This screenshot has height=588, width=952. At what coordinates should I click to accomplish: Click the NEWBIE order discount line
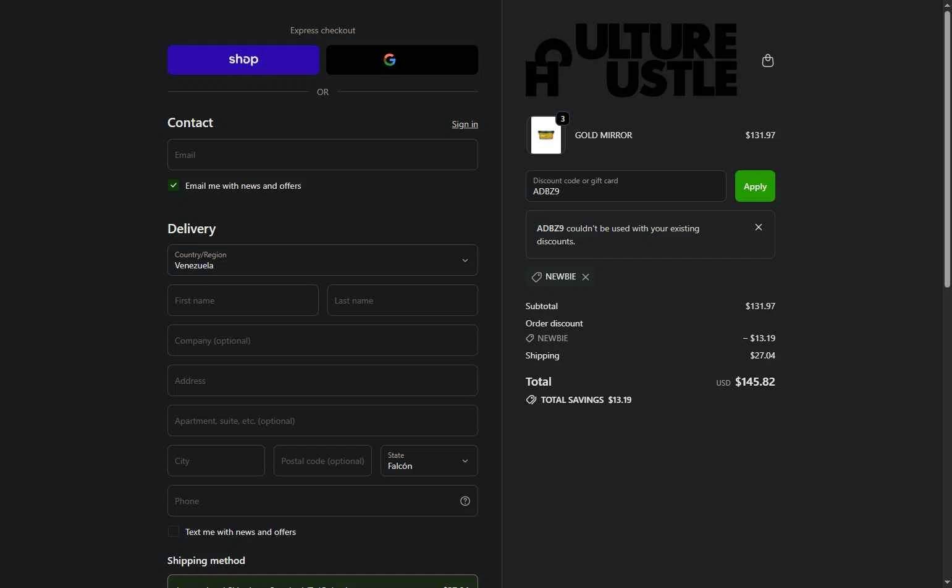651,338
